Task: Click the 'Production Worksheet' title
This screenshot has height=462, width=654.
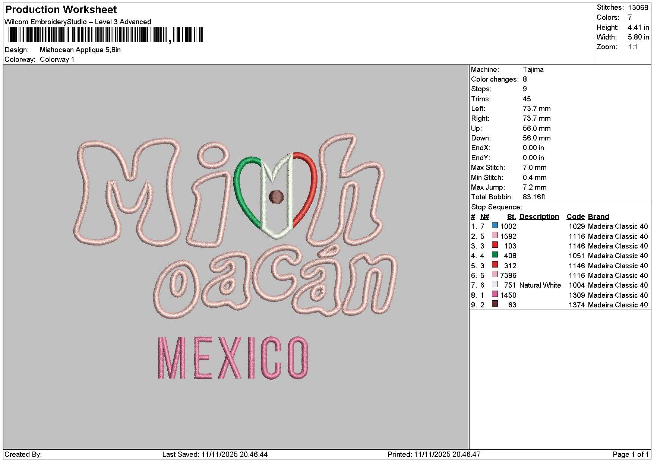Action: pyautogui.click(x=61, y=10)
